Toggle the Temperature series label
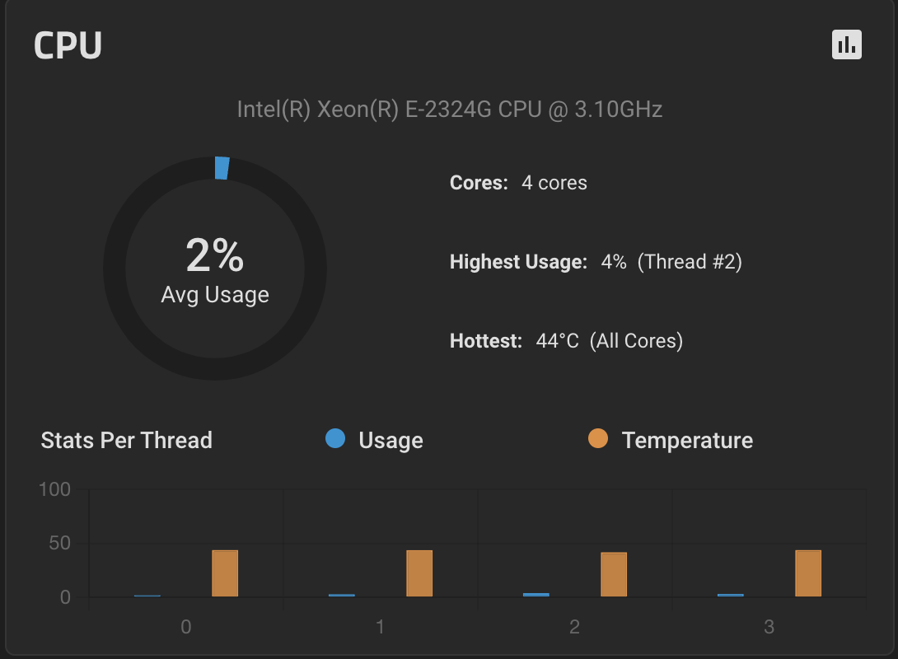The image size is (898, 659). [687, 440]
